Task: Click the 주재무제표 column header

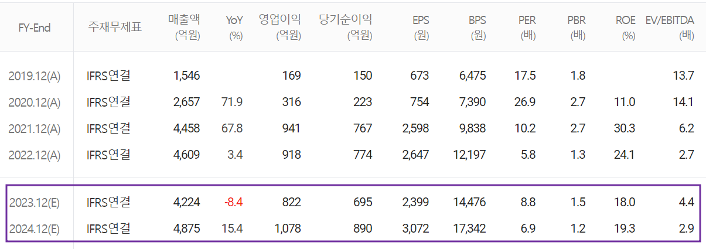Action: coord(115,28)
